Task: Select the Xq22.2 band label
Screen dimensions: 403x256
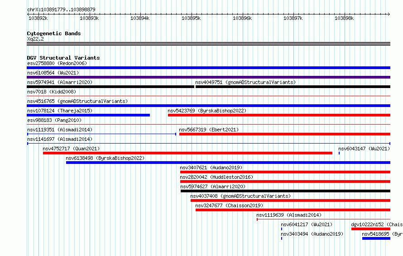Action: click(35, 39)
